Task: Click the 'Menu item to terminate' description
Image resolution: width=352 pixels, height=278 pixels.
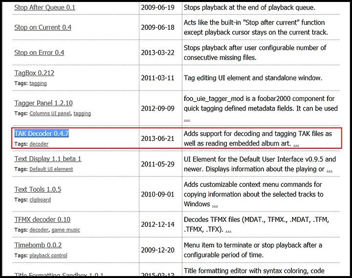Action: 253,250
